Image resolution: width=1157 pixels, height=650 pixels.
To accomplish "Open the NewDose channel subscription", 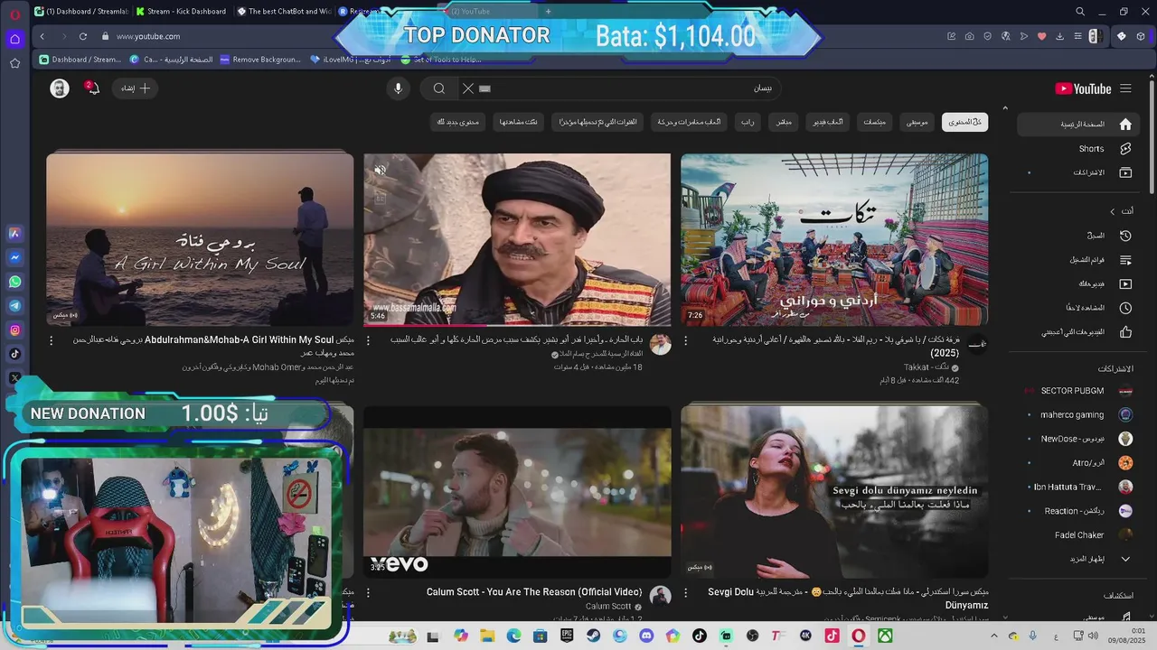I will click(x=1078, y=439).
